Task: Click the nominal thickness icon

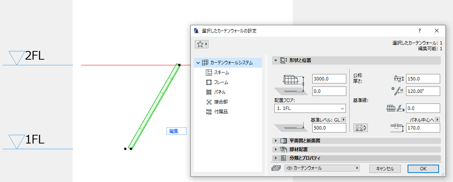Action: [x=399, y=79]
